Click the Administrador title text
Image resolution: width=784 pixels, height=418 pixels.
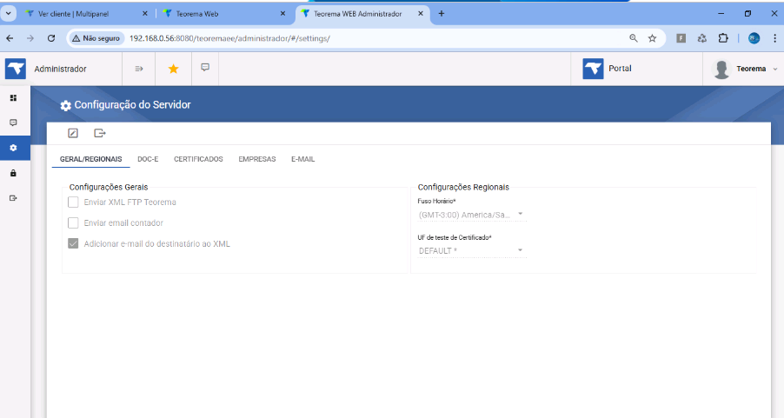click(61, 69)
